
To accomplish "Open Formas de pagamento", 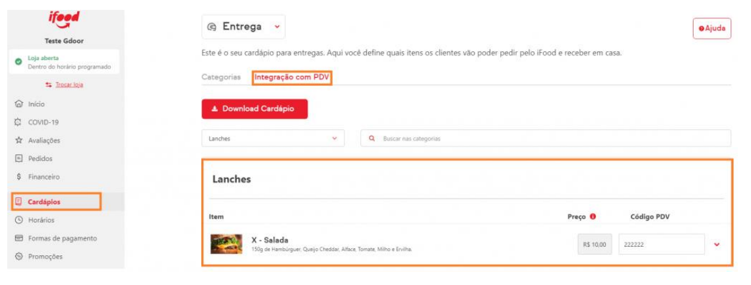I will coord(62,239).
